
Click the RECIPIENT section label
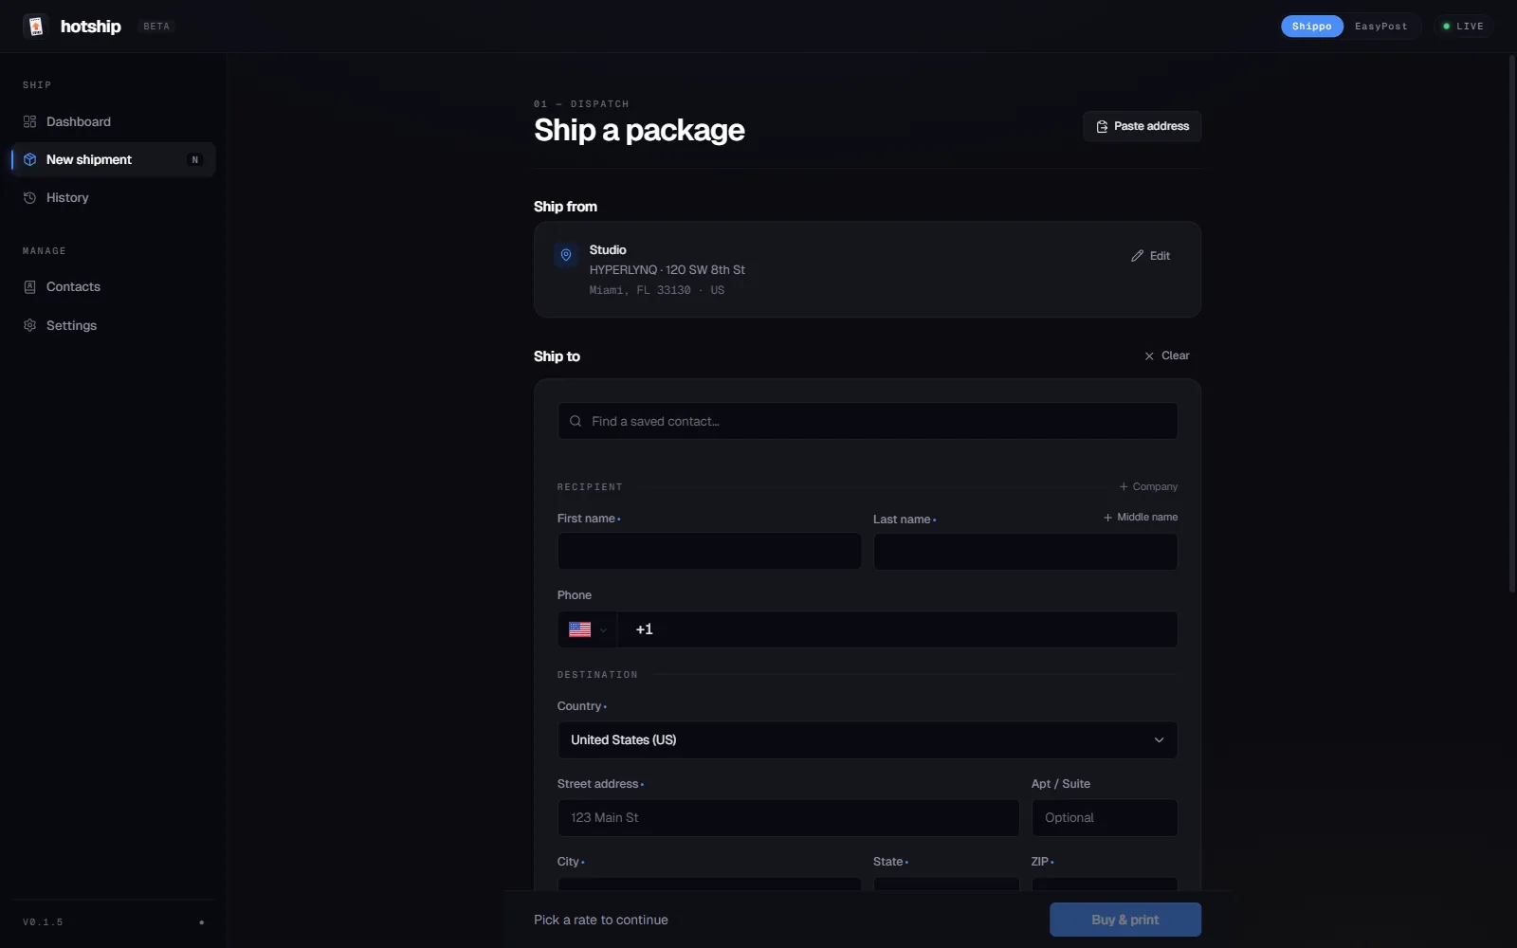(x=590, y=487)
